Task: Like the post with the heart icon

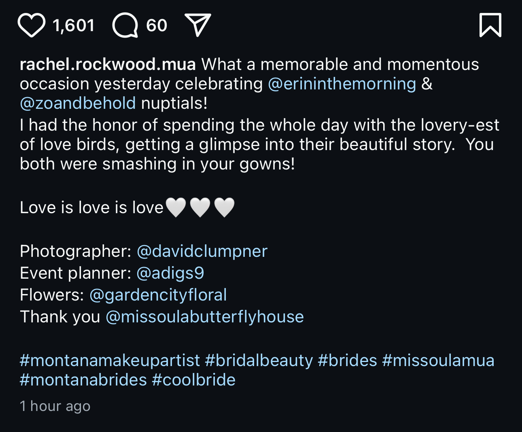Action: [31, 25]
